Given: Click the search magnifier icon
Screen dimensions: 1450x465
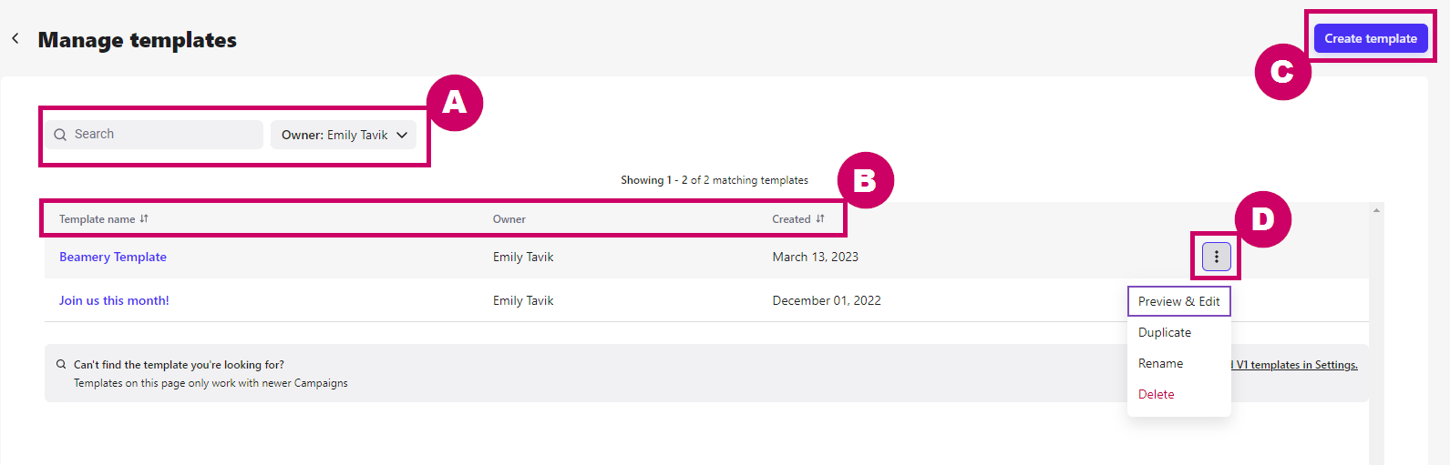Looking at the screenshot, I should click(x=60, y=135).
